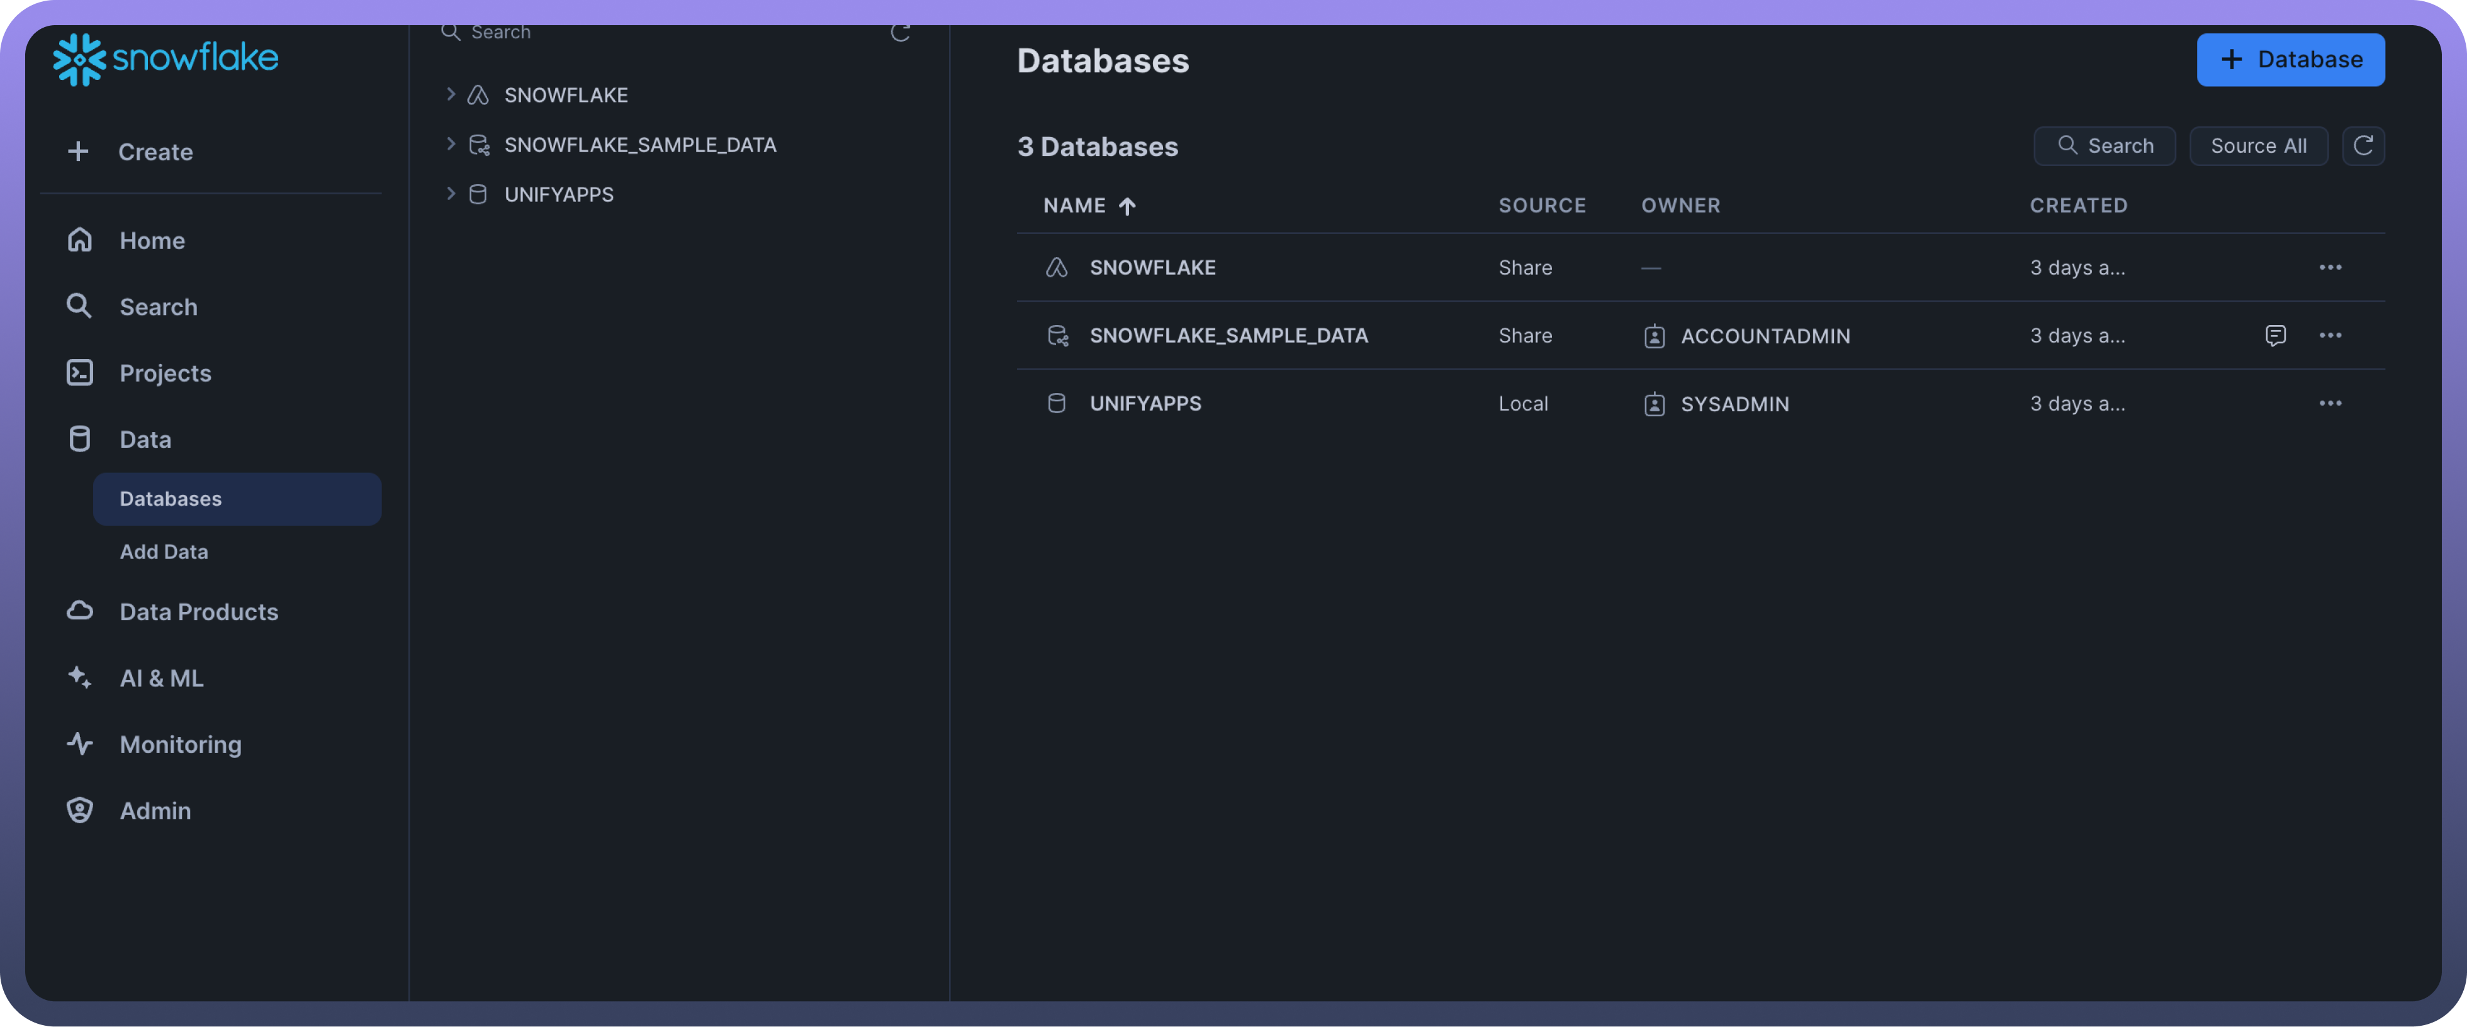Expand the SNOWFLAKE_SAMPLE_DATA tree node

[450, 143]
